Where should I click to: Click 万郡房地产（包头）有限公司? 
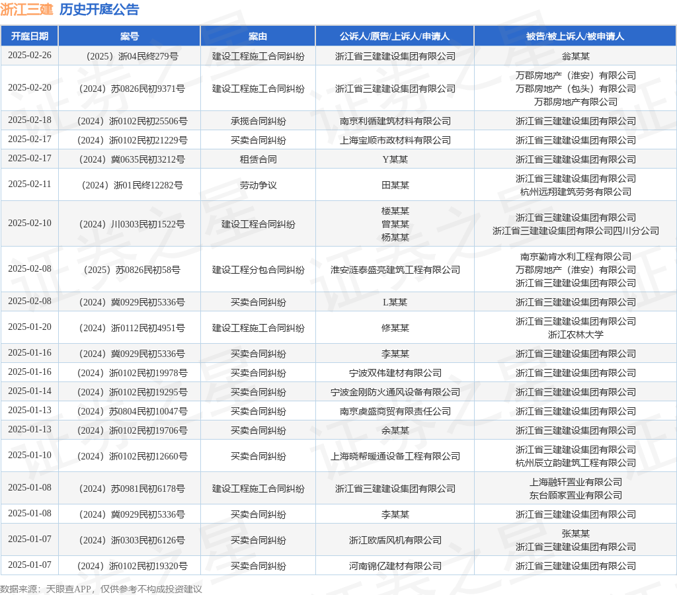(576, 89)
